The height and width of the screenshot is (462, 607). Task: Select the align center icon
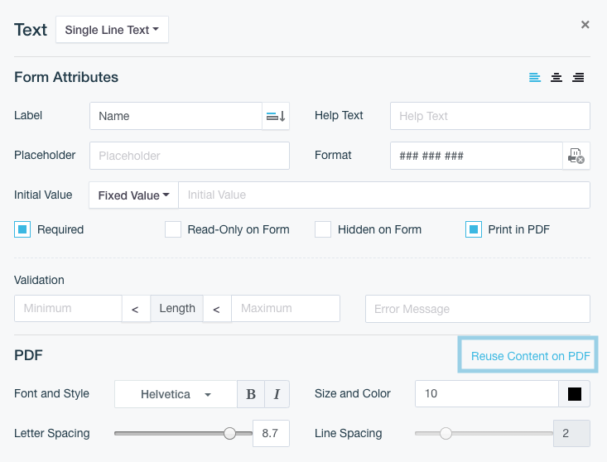556,78
